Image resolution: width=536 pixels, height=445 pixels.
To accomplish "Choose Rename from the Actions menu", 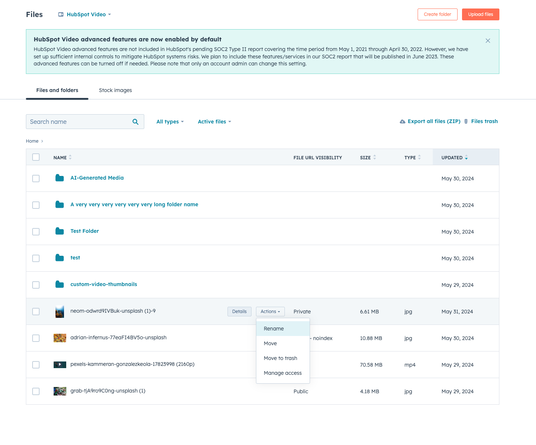I will [x=274, y=329].
